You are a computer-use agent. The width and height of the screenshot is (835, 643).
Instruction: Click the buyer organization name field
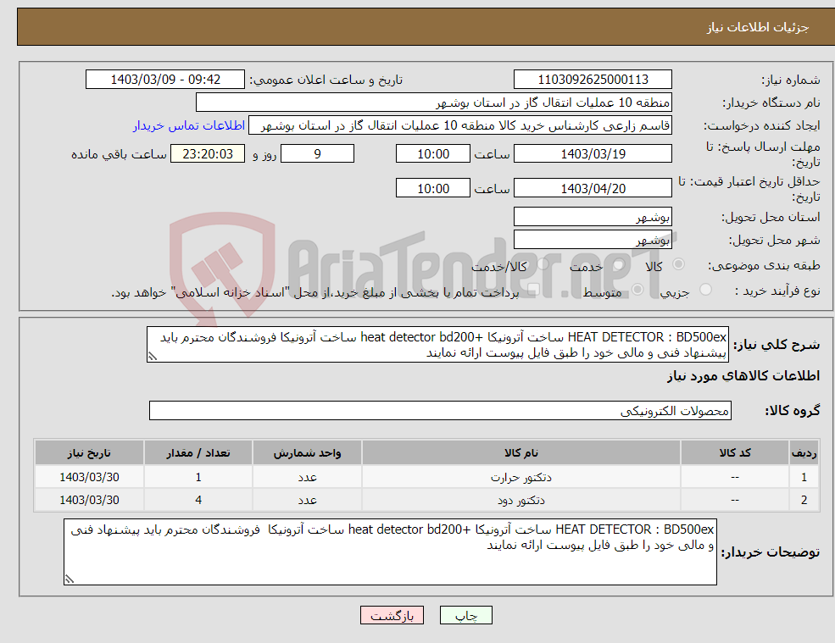click(x=434, y=103)
